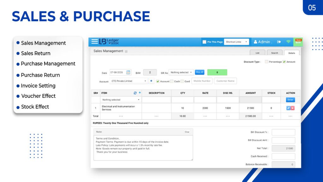The image size is (323, 182).
Task: Click the Mobile Number field
Action: pyautogui.click(x=202, y=81)
